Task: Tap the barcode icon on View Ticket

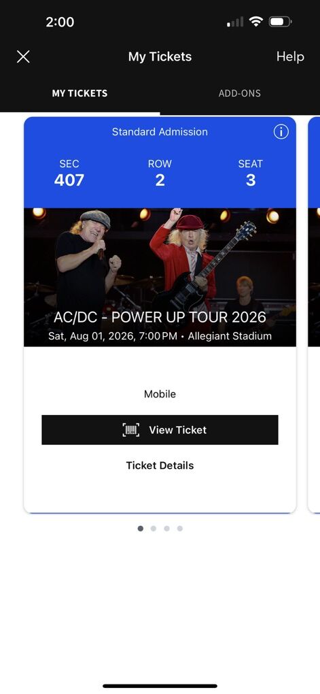Action: coord(131,430)
